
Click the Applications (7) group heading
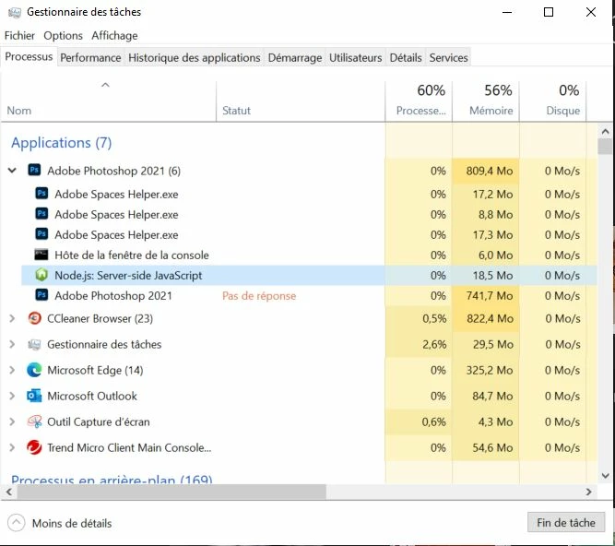coord(61,142)
